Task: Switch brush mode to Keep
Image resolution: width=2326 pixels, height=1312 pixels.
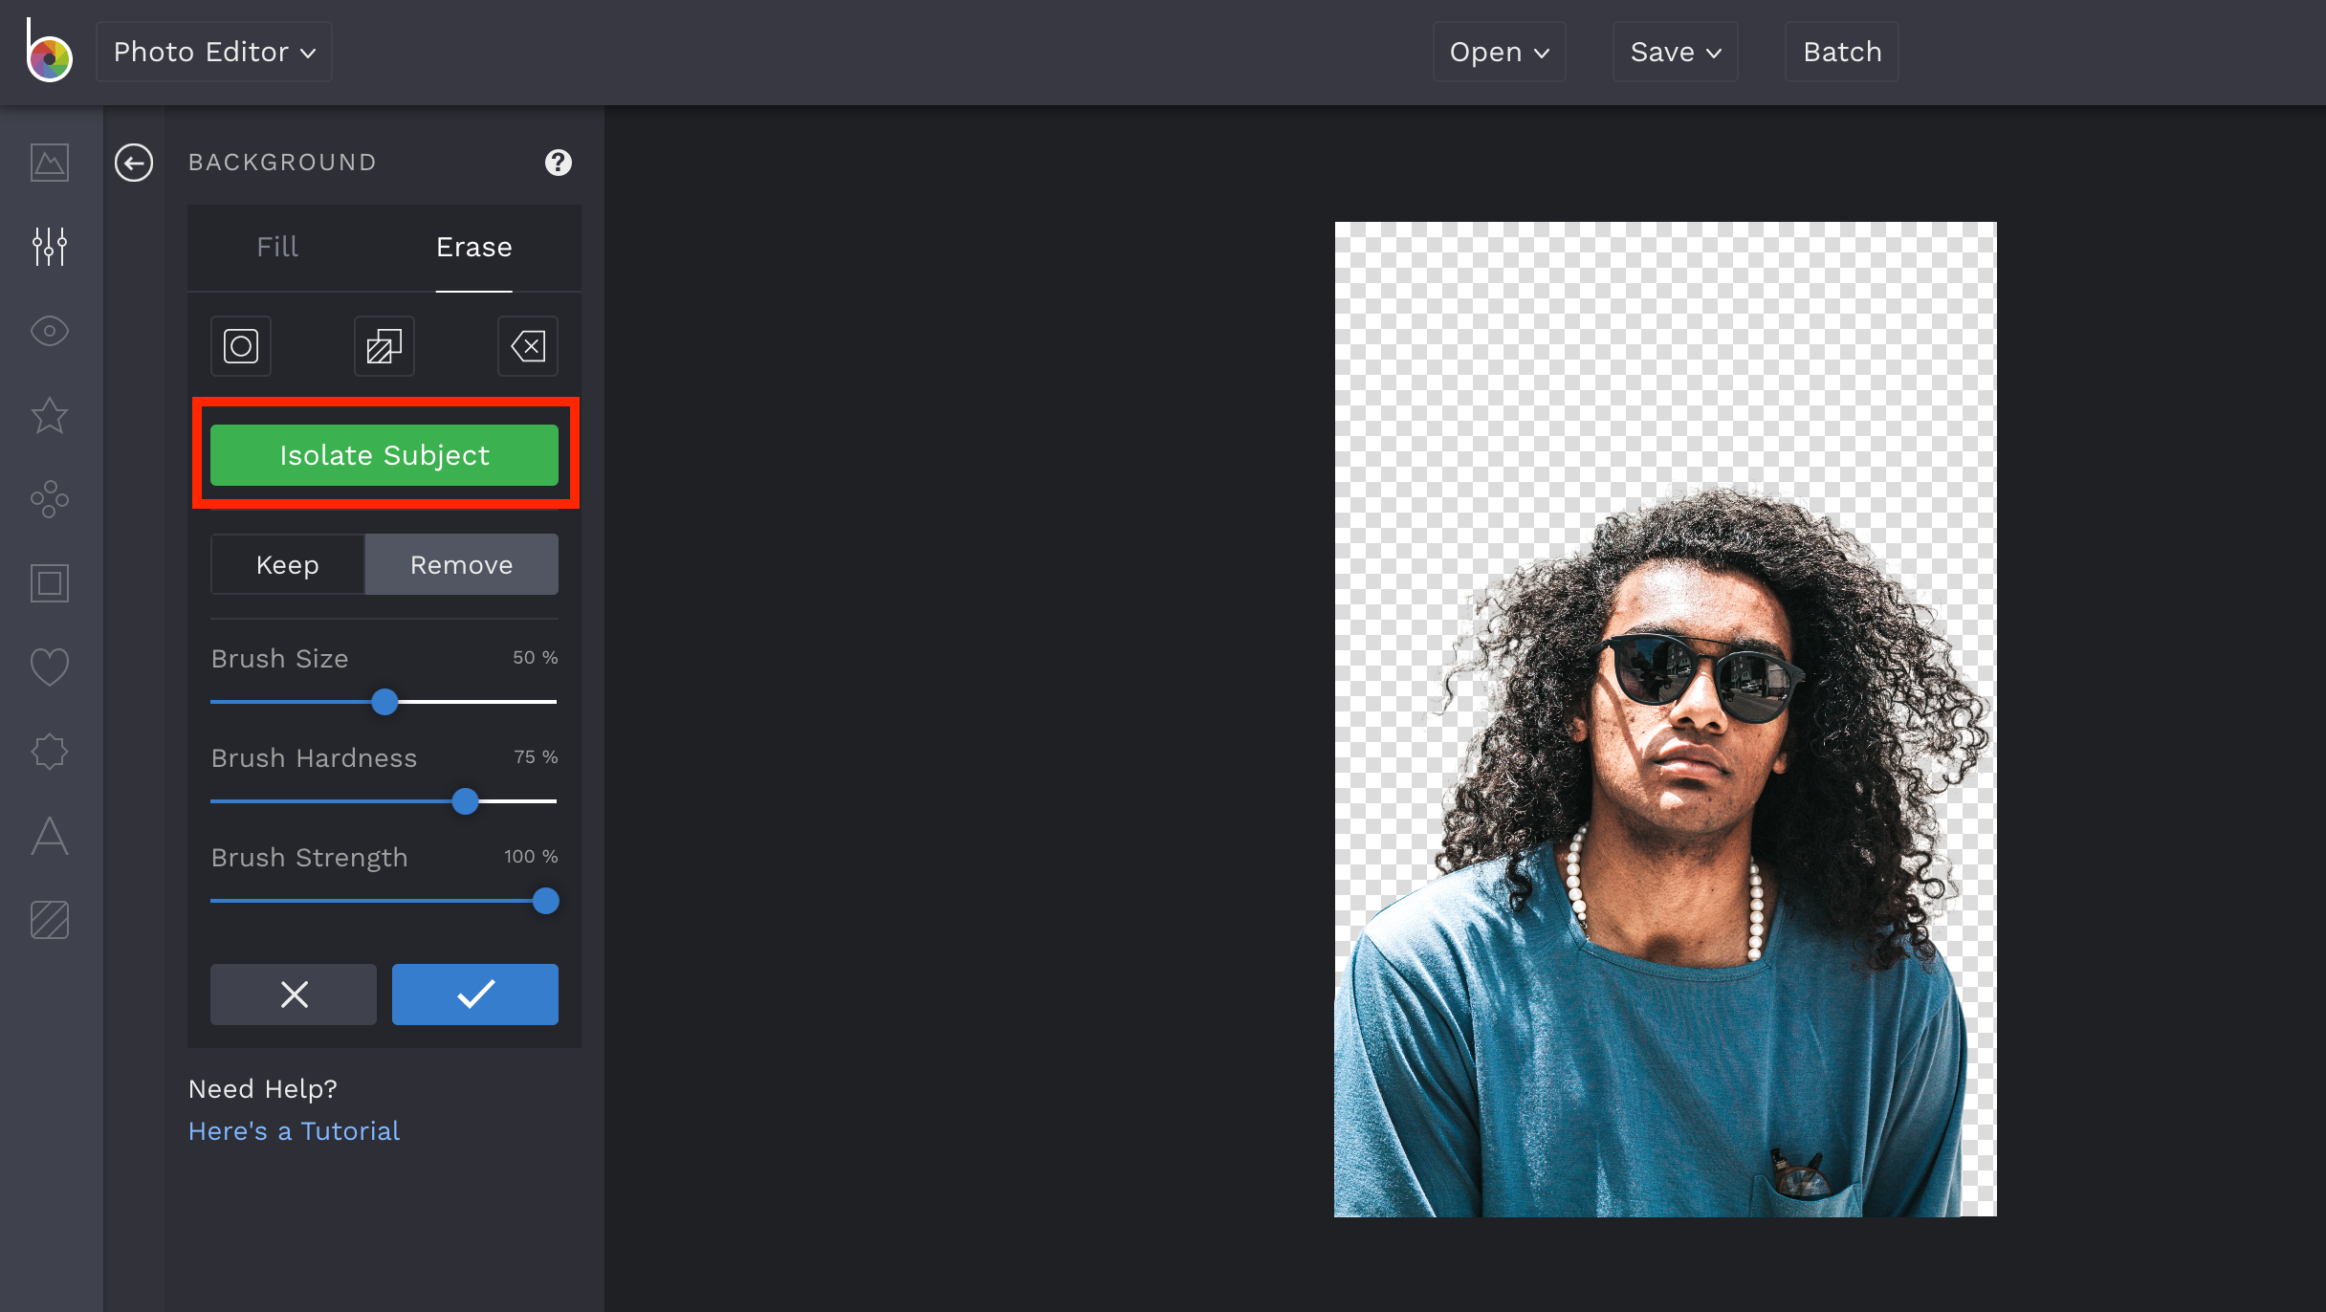Action: [x=287, y=564]
